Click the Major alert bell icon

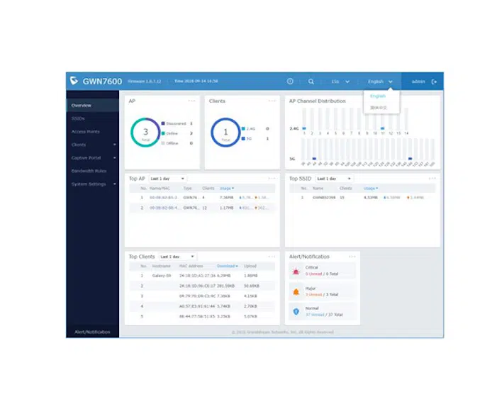click(x=296, y=292)
